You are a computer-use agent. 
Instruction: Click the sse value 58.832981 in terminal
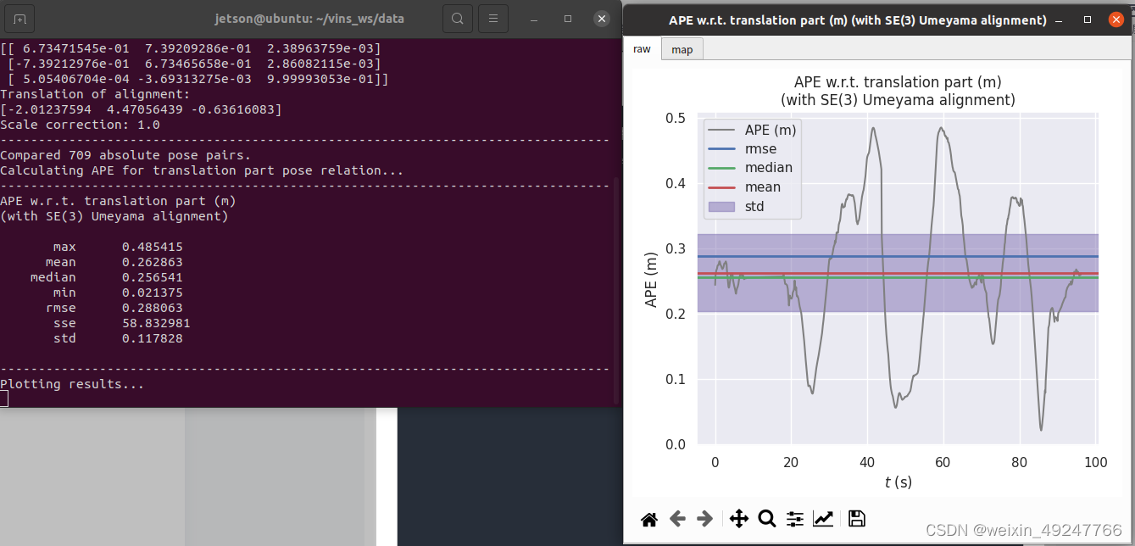pyautogui.click(x=156, y=323)
